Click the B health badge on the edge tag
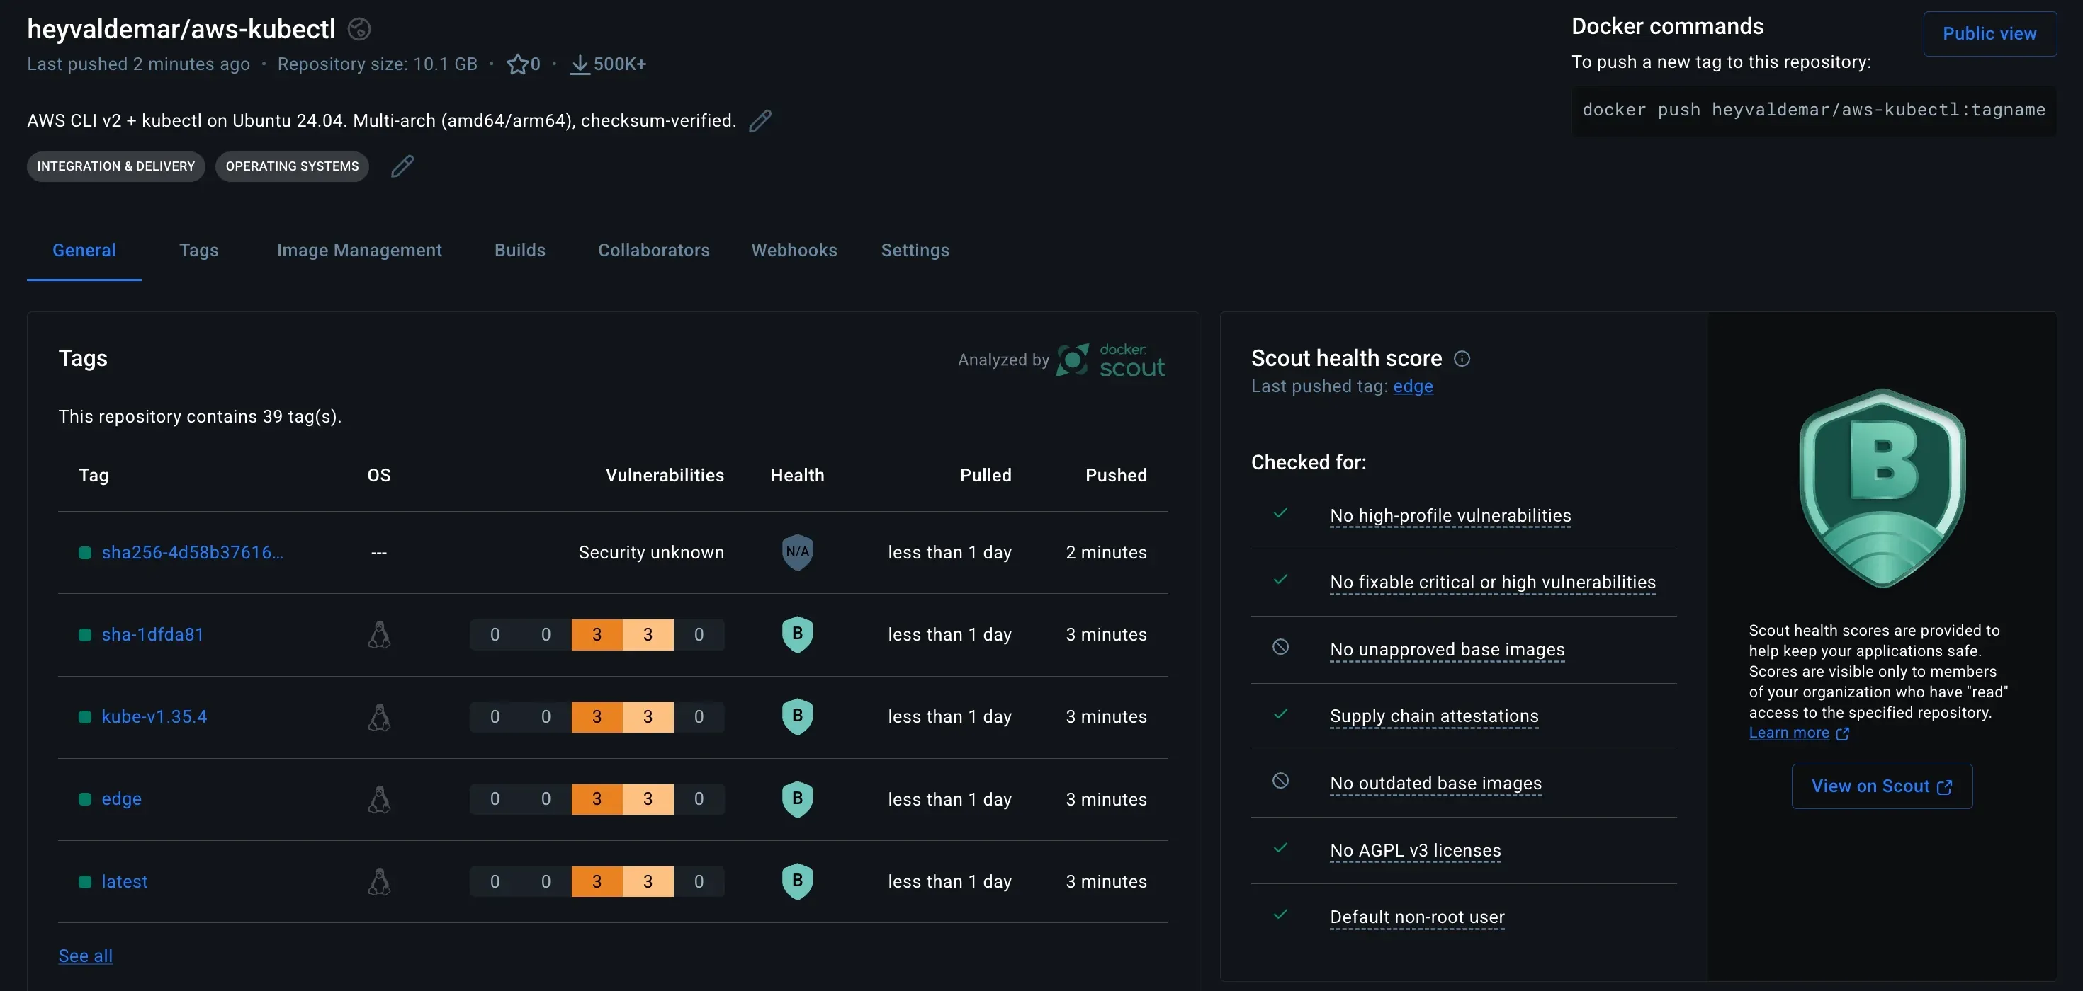2083x991 pixels. [796, 798]
